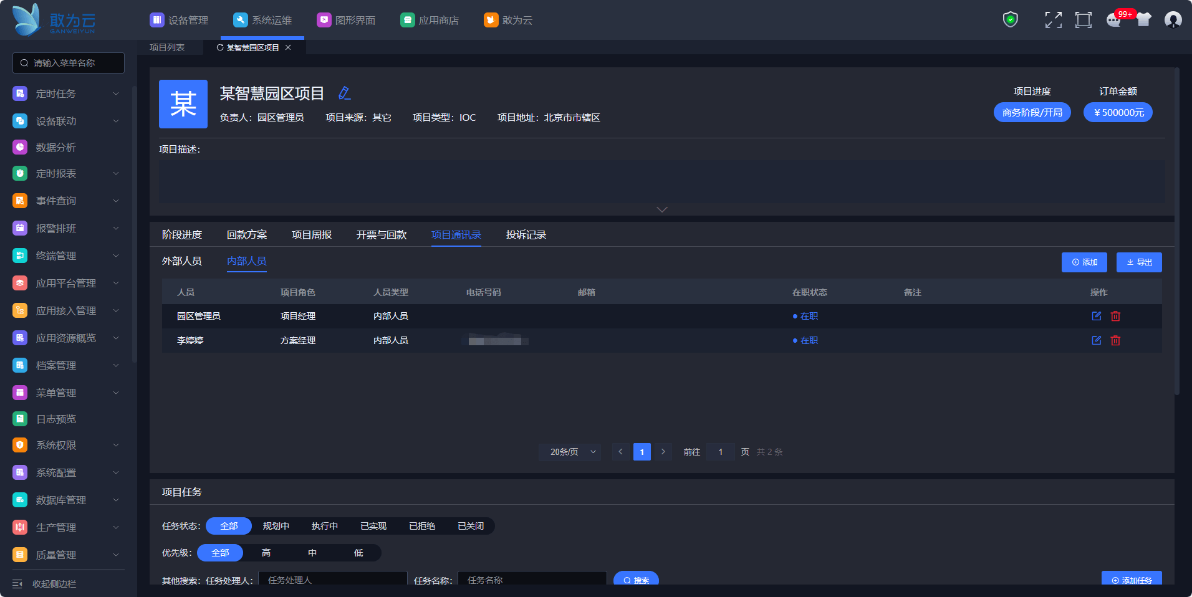This screenshot has height=597, width=1192.
Task: Click the 搜索 button
Action: pyautogui.click(x=636, y=579)
